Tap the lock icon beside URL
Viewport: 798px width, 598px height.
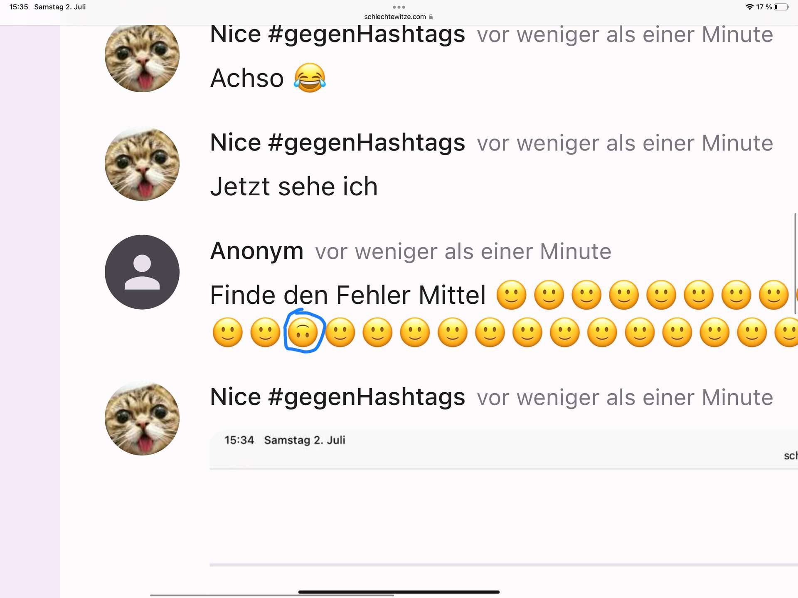point(431,17)
